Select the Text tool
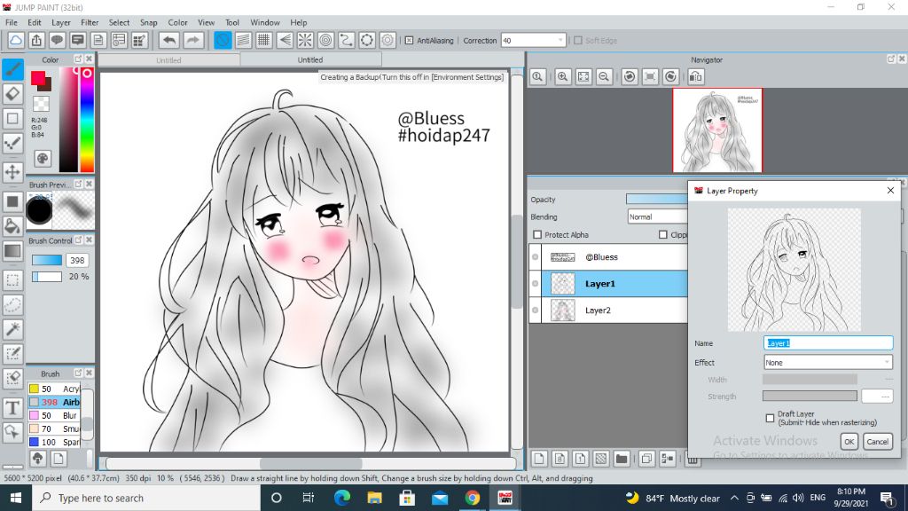Screen dimensions: 908x511 click(x=12, y=407)
